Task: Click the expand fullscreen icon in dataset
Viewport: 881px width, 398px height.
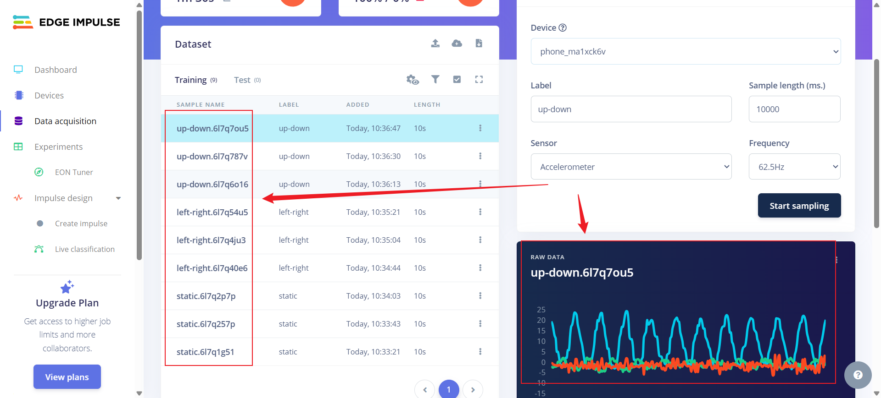Action: coord(479,79)
